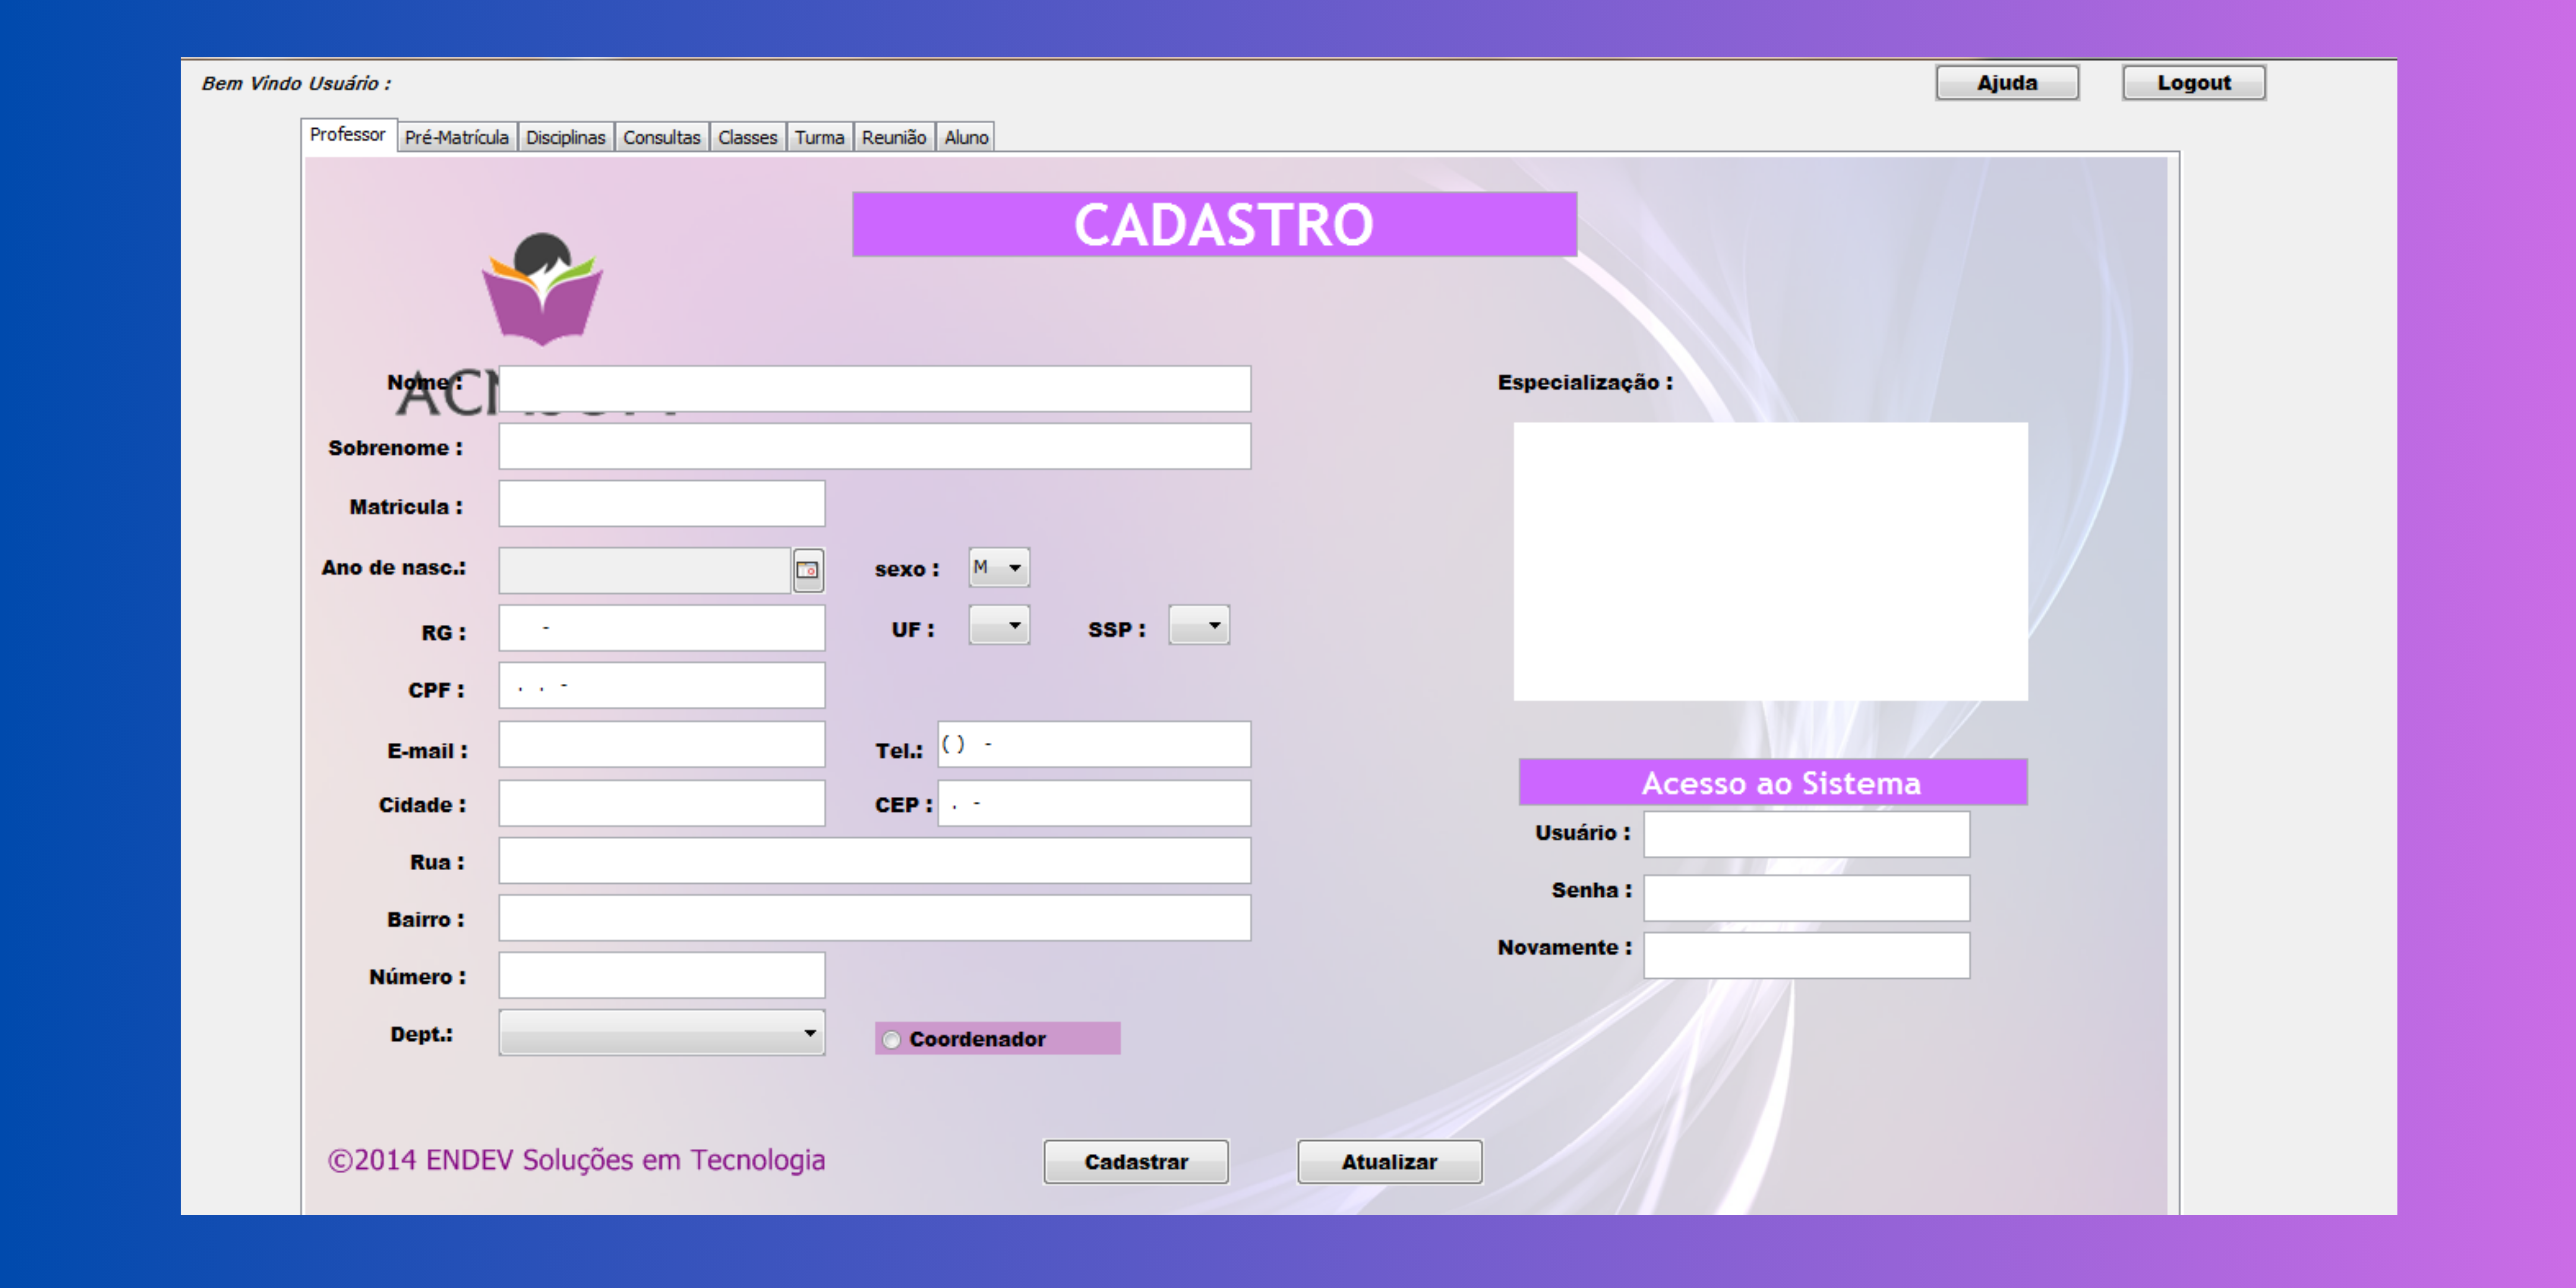Focus the Número input field

(662, 975)
